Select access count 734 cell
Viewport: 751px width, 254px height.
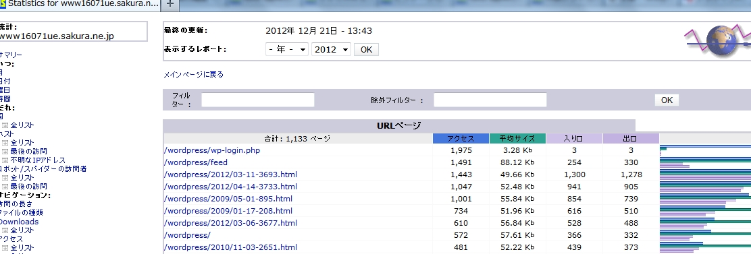tap(461, 211)
